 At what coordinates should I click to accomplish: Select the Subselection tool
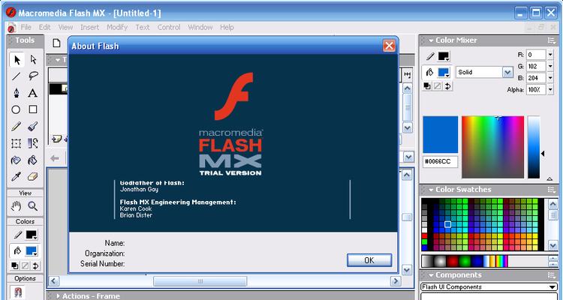pyautogui.click(x=33, y=59)
